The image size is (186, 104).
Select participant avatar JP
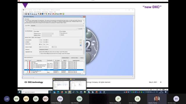tap(118, 99)
